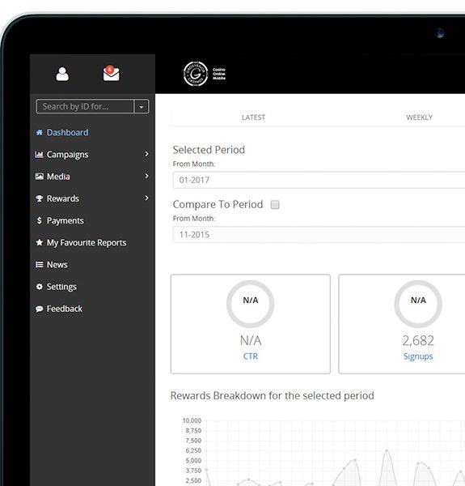Follow the CTR link
This screenshot has width=465, height=486.
click(x=250, y=356)
